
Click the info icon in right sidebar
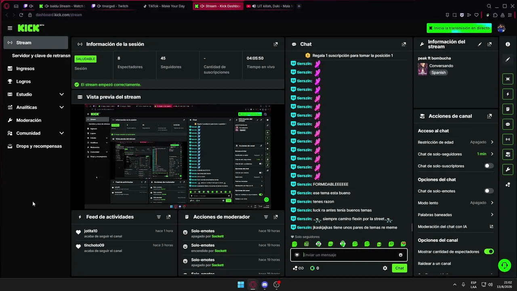[508, 44]
